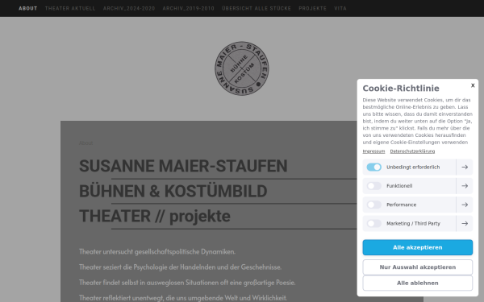484x302 pixels.
Task: Click the THEATER // projekte heading
Action: point(155,216)
